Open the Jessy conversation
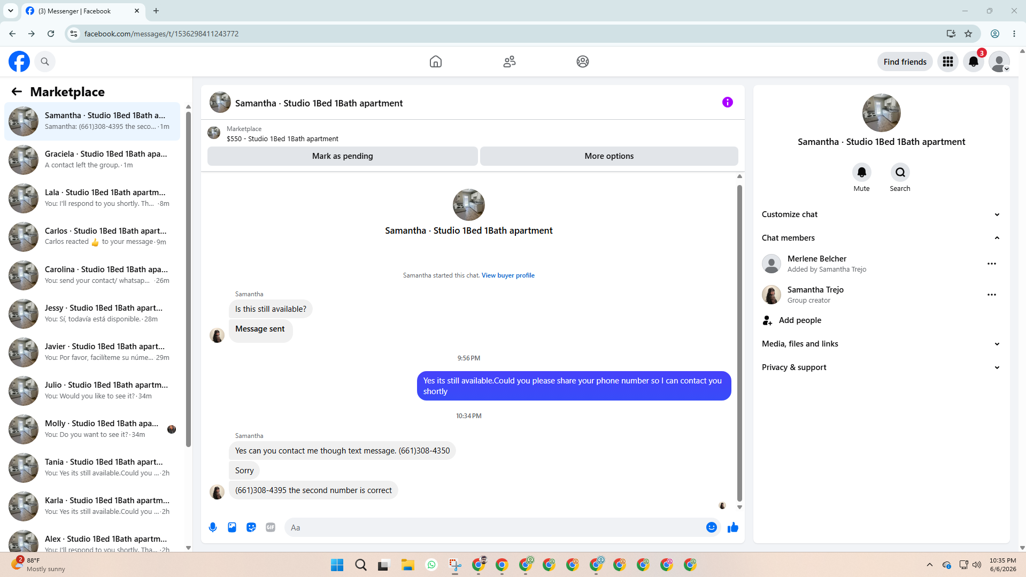 (x=92, y=313)
